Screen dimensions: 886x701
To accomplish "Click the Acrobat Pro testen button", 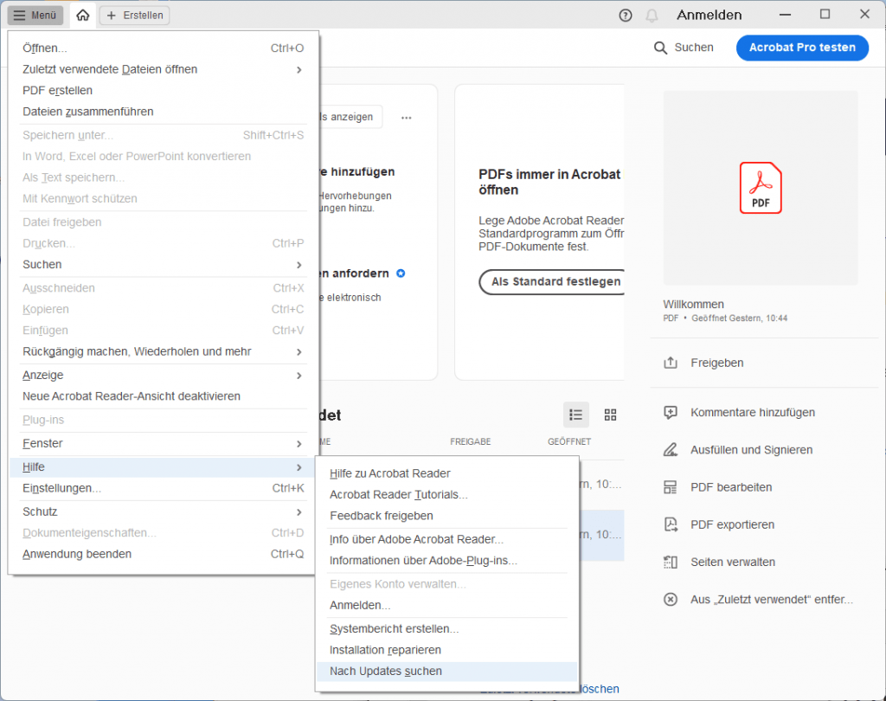I will click(x=801, y=48).
